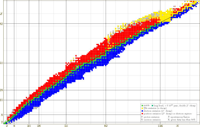Click the '126' tick label on neutron axis
This screenshot has width=200, height=127.
click(160, 126)
